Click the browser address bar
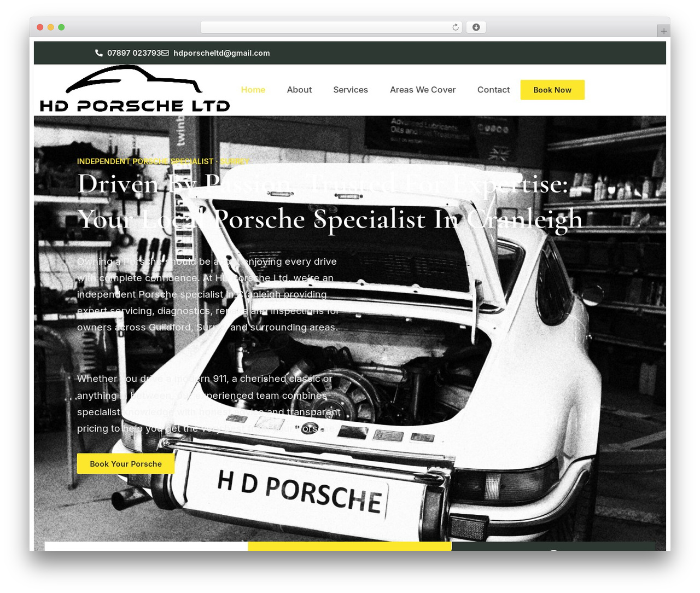The height and width of the screenshot is (593, 700). [331, 27]
